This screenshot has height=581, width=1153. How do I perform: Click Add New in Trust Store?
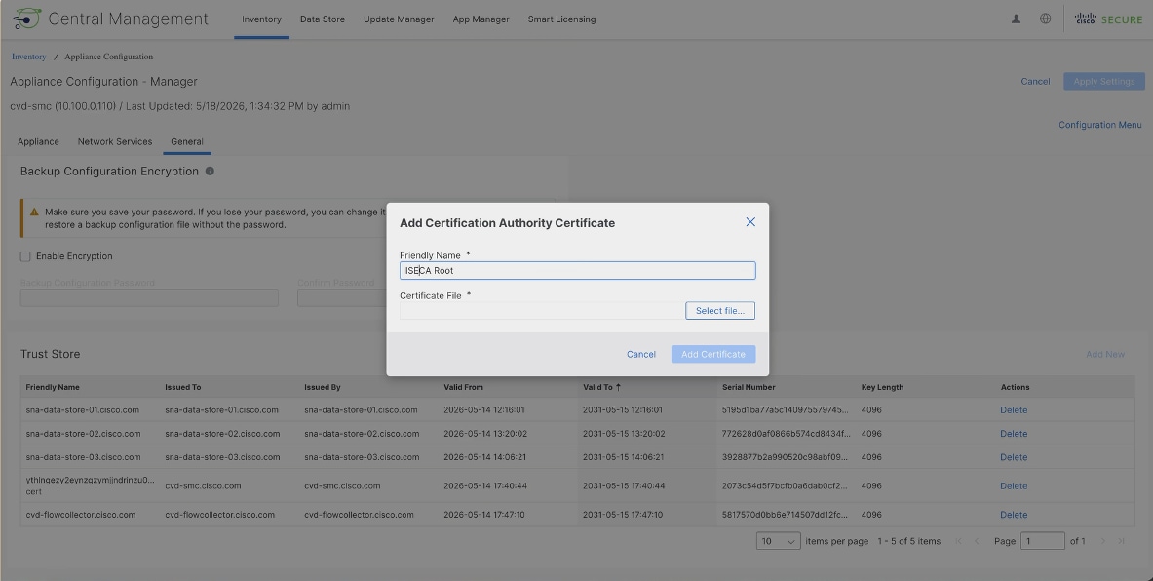(x=1105, y=355)
